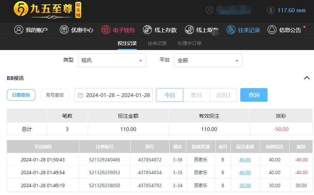314x195 pixels.
Task: Click the 优惠中心 gift icon
Action: [x=64, y=30]
